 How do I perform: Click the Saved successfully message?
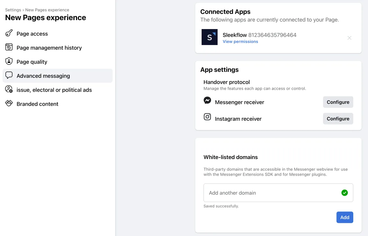point(221,206)
